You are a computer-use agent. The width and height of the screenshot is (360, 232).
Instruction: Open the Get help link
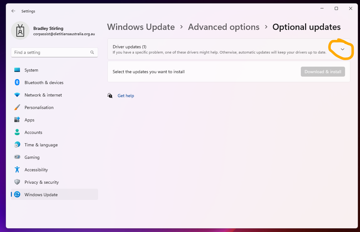(126, 96)
